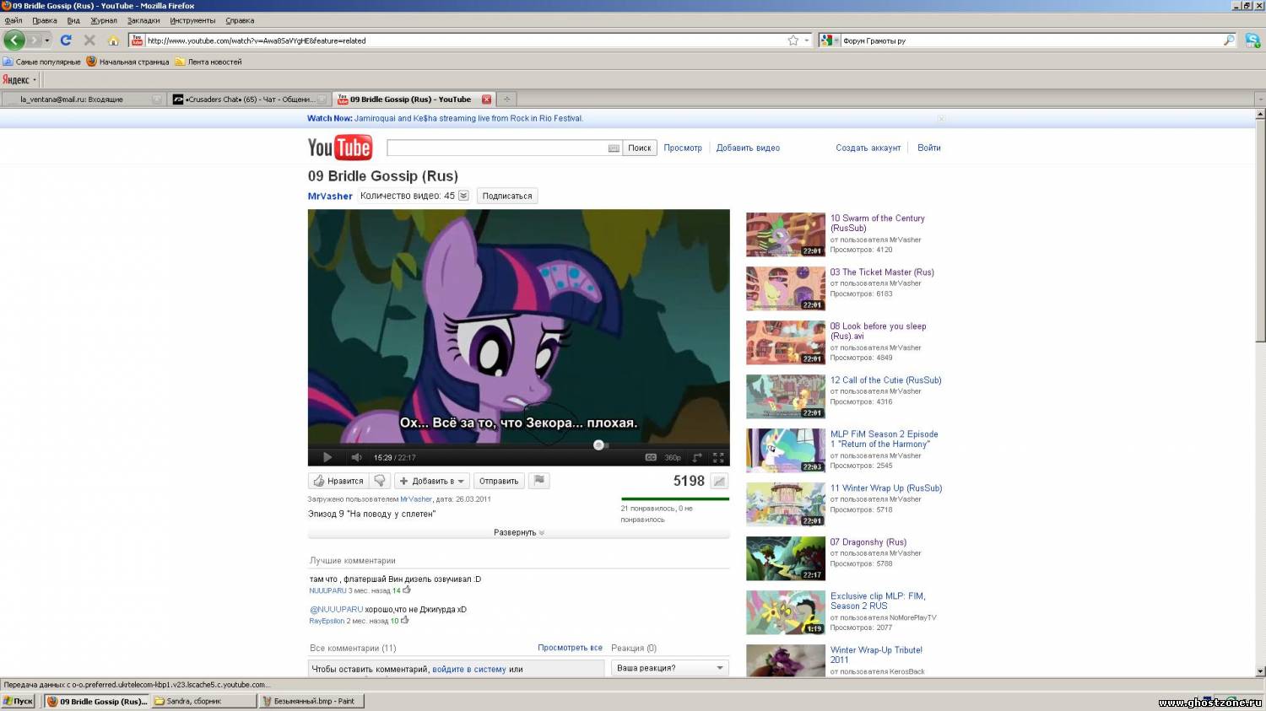Click Поиск search button

click(x=640, y=148)
